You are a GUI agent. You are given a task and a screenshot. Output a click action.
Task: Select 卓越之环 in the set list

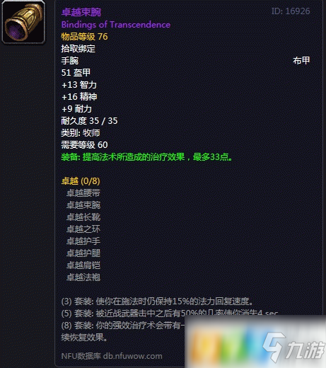pos(83,229)
